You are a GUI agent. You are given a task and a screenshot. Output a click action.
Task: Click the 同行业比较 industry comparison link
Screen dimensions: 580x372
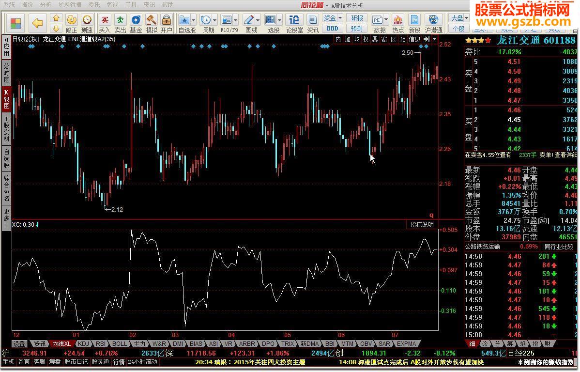[x=559, y=247]
